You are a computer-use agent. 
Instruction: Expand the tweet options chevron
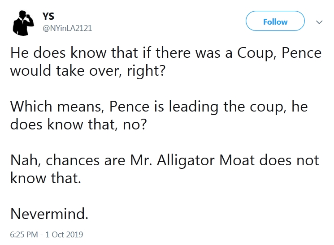coord(319,22)
